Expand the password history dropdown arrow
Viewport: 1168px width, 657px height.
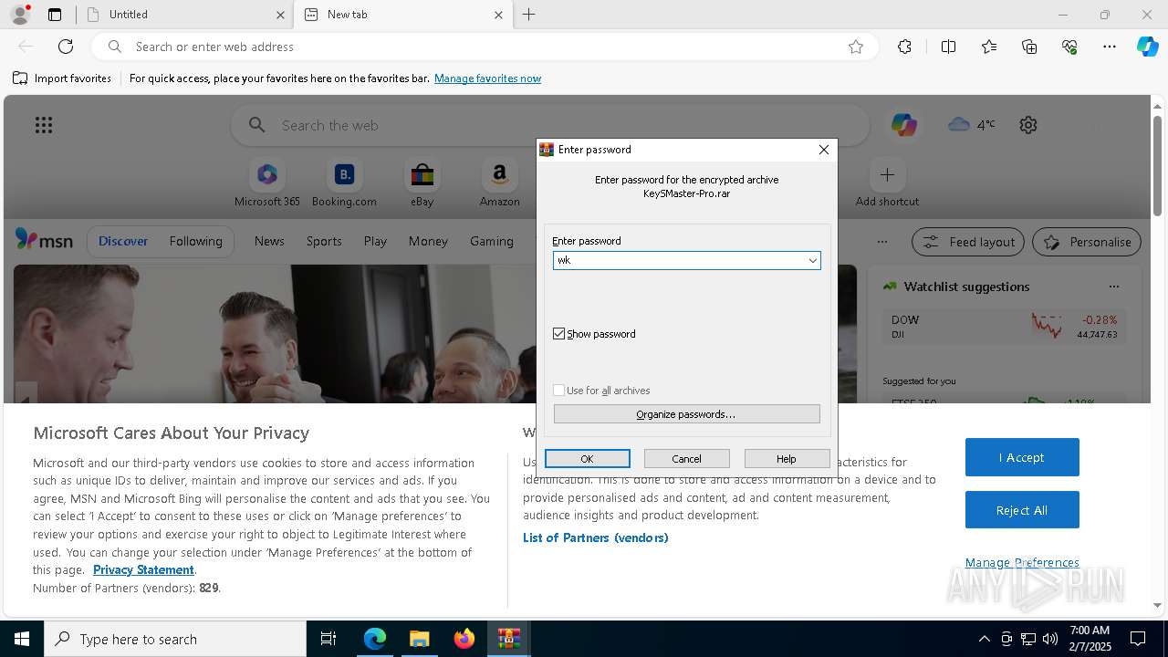[812, 261]
